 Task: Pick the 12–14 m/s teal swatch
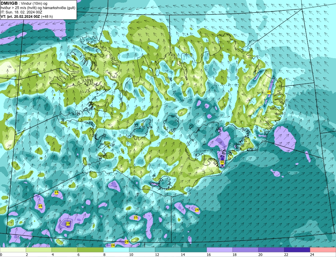coord(168,250)
